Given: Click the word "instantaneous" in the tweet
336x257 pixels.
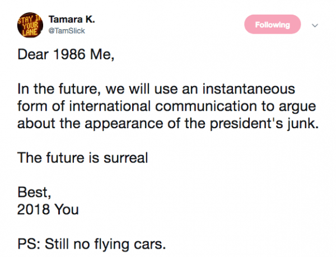Looking at the screenshot, I should tap(248, 91).
